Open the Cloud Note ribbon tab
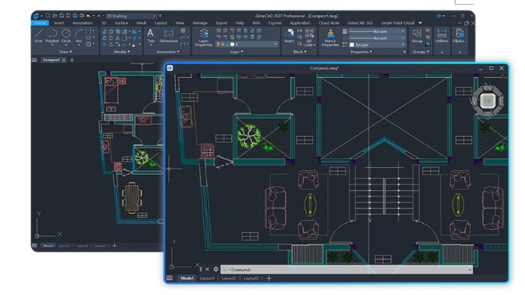This screenshot has width=525, height=295. point(328,22)
